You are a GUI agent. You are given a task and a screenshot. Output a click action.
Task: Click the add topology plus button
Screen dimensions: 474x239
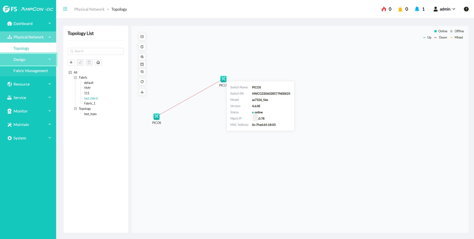[x=71, y=62]
